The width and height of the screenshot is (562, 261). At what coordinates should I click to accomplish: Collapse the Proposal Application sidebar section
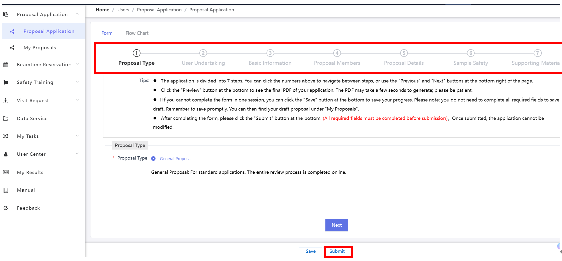click(x=77, y=14)
